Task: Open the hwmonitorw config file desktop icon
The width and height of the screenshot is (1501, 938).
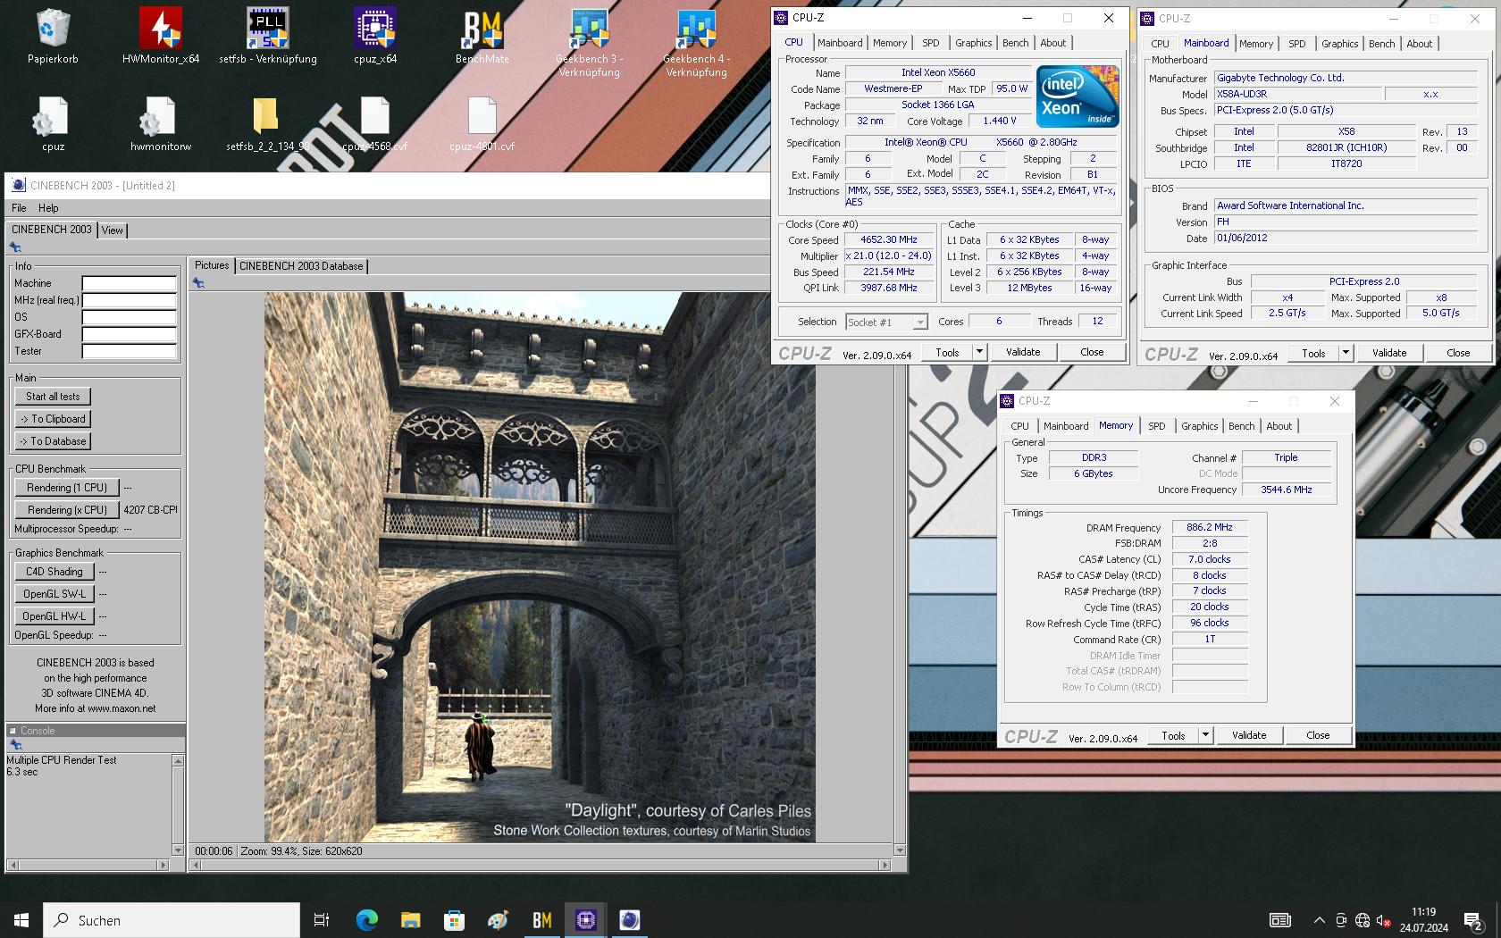Action: click(161, 123)
